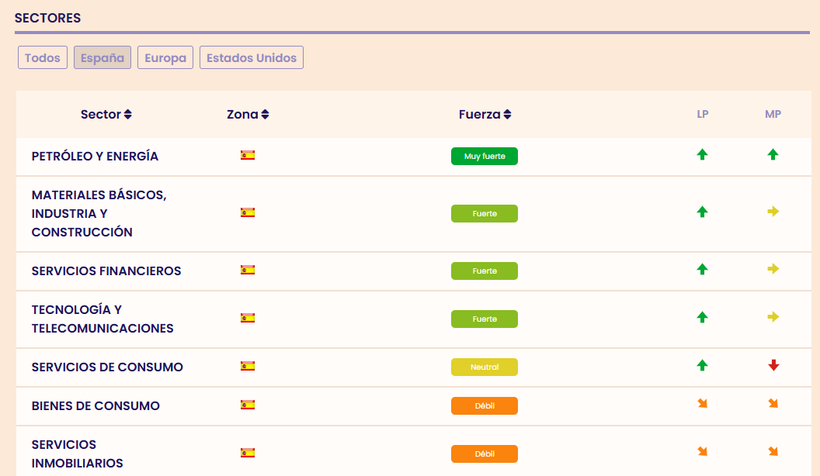Click the Muy fuerte strength badge

pos(485,157)
